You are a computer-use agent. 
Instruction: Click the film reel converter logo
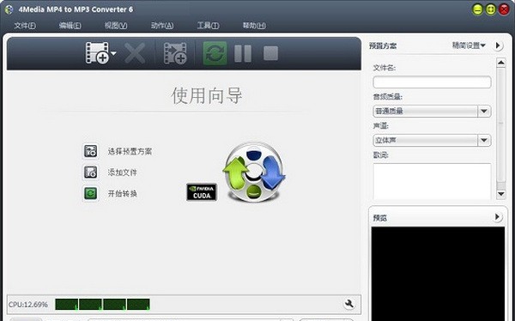(254, 173)
